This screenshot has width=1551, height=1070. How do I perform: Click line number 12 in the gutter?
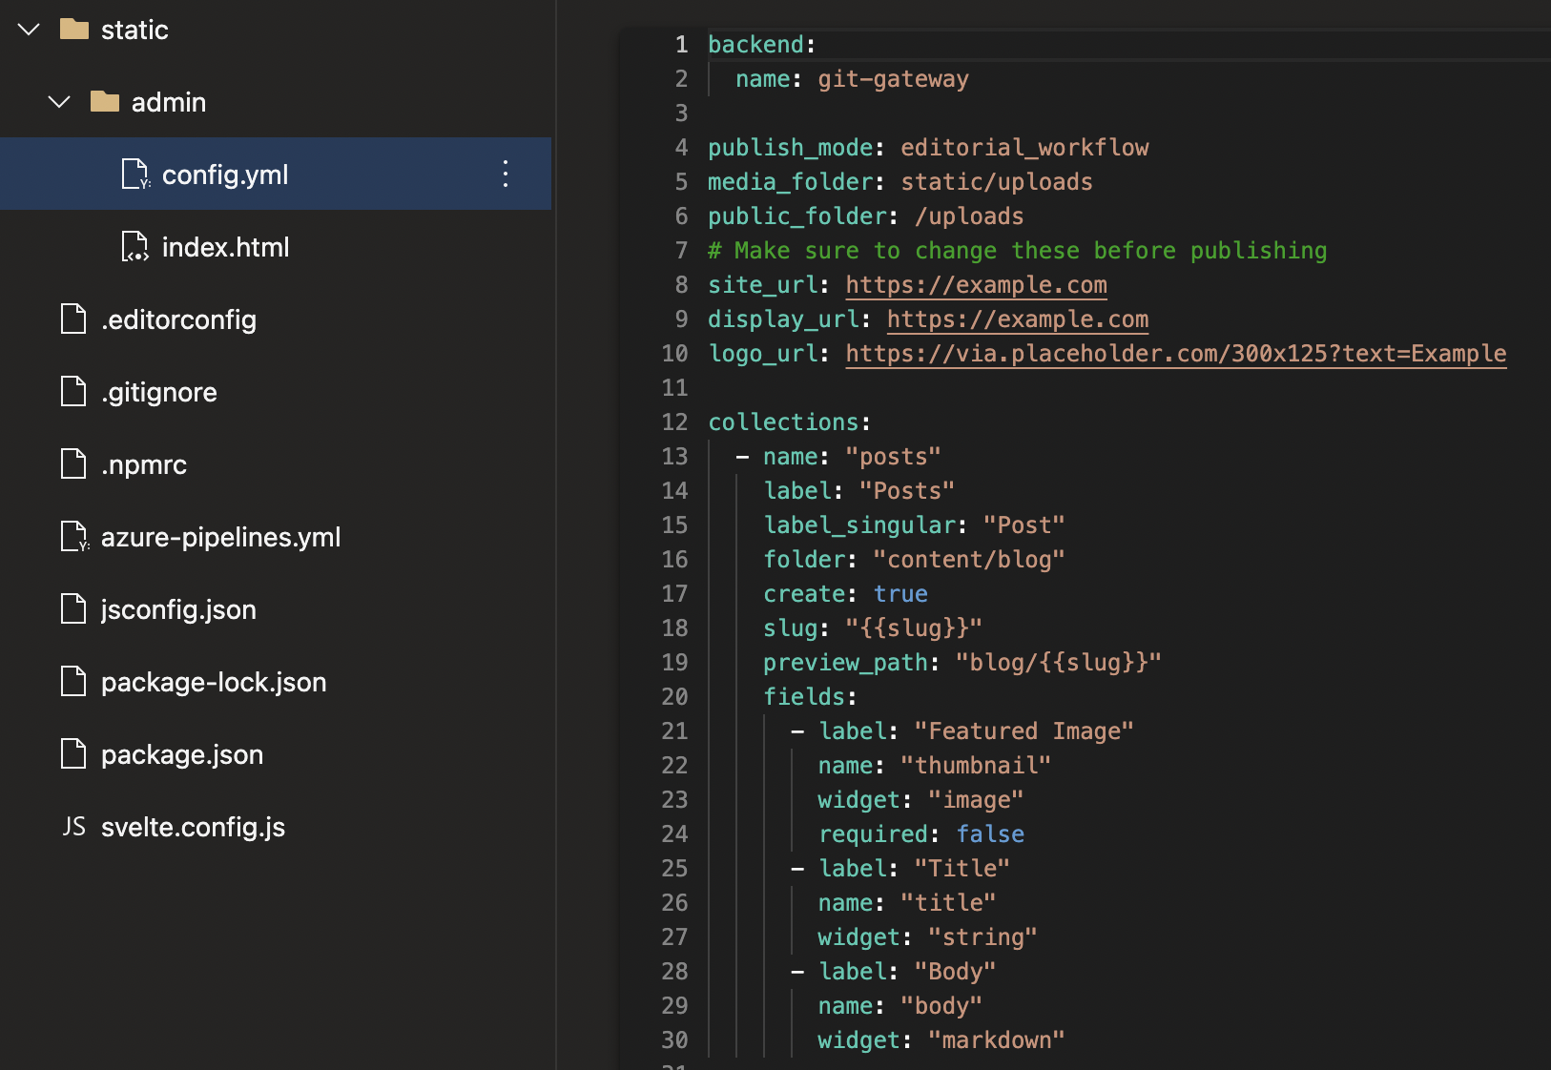(x=674, y=422)
